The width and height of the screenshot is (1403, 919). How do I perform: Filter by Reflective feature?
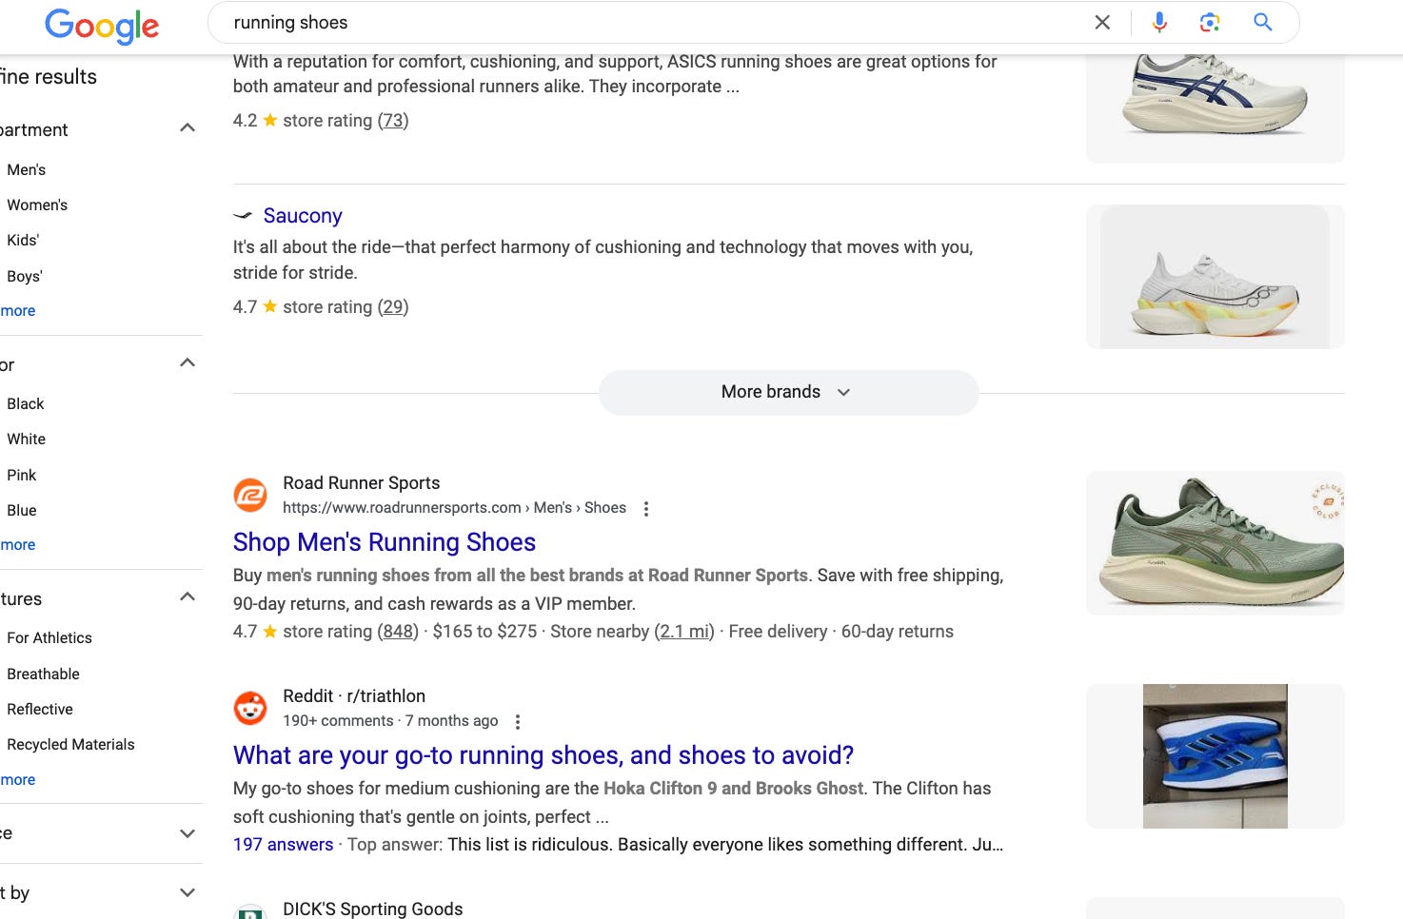click(x=40, y=709)
